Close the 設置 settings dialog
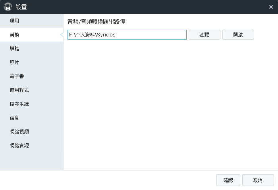This screenshot has width=278, height=190. click(x=271, y=7)
